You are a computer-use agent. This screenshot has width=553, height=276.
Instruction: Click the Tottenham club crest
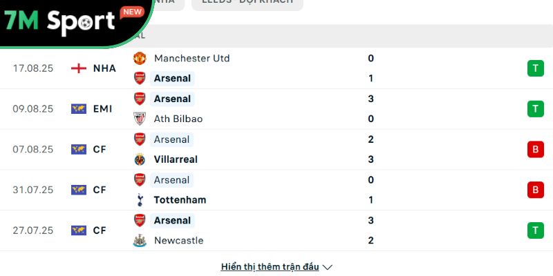(140, 200)
